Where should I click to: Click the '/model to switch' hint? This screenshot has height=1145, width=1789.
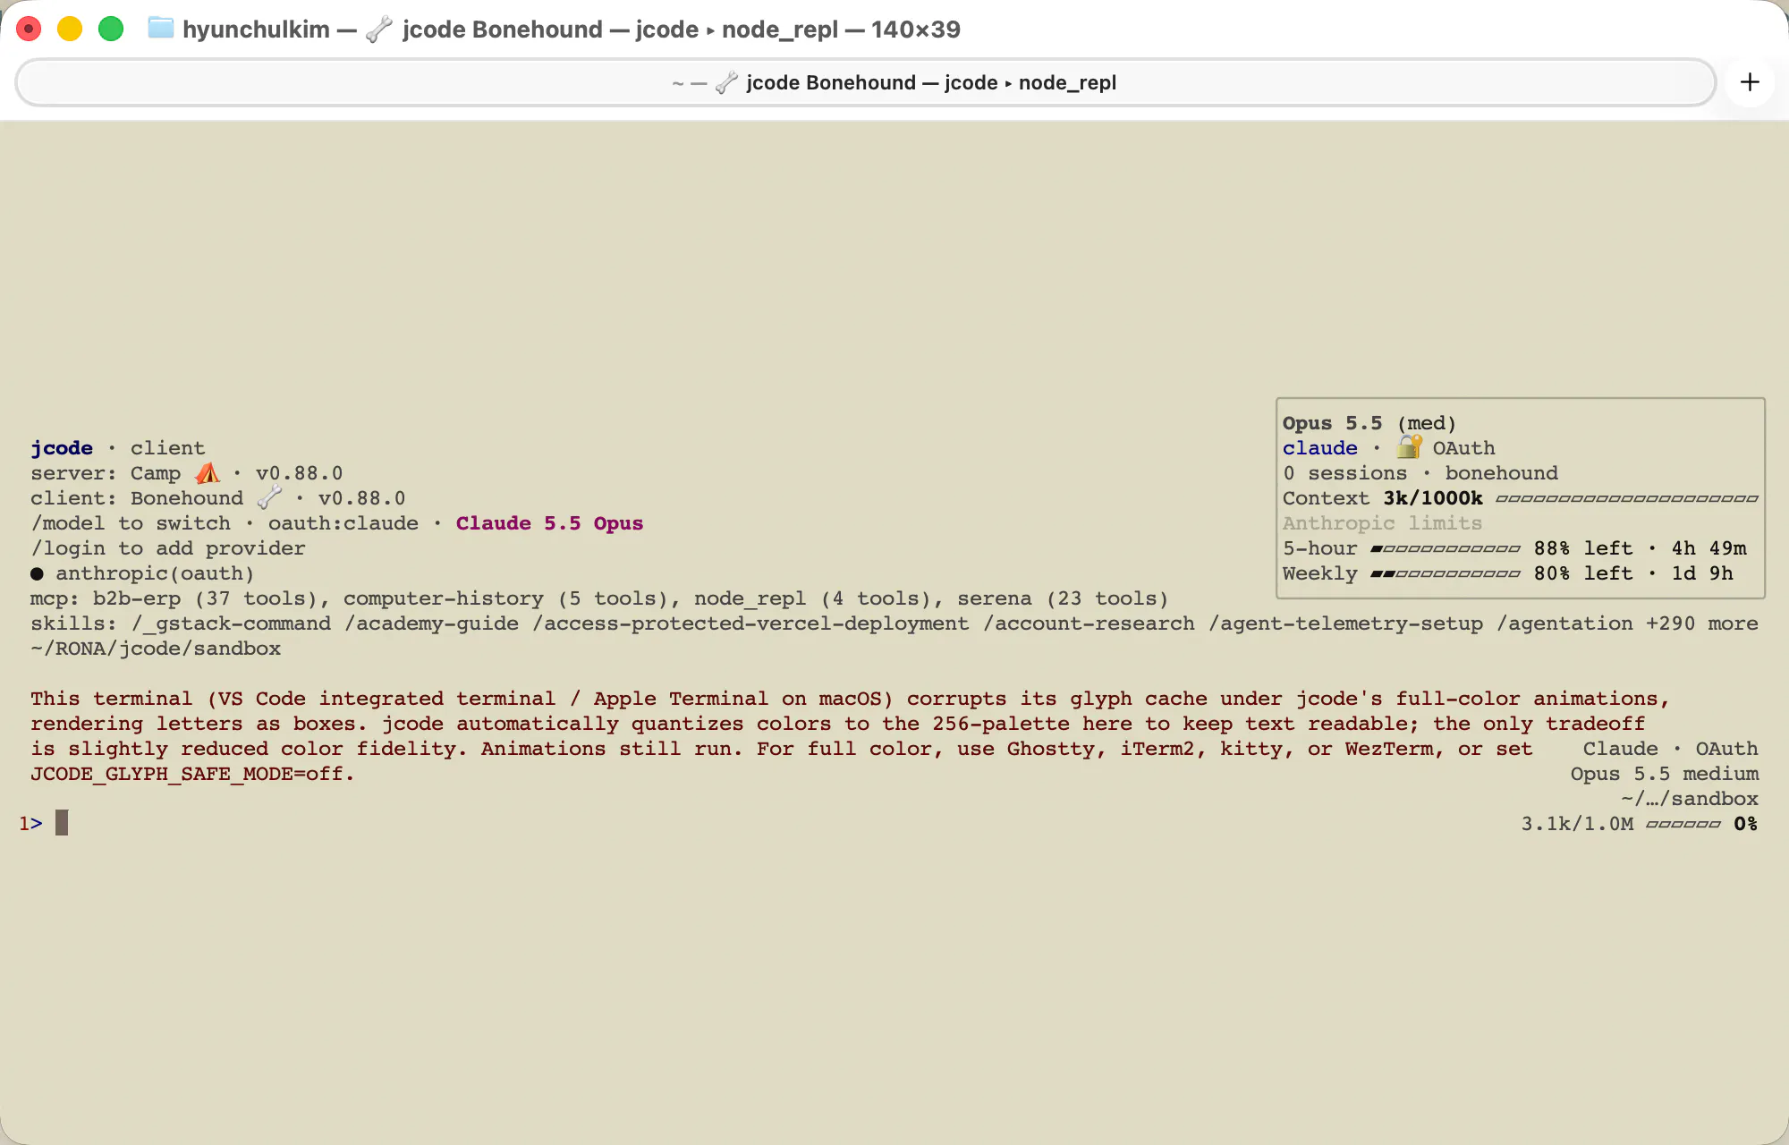[131, 523]
